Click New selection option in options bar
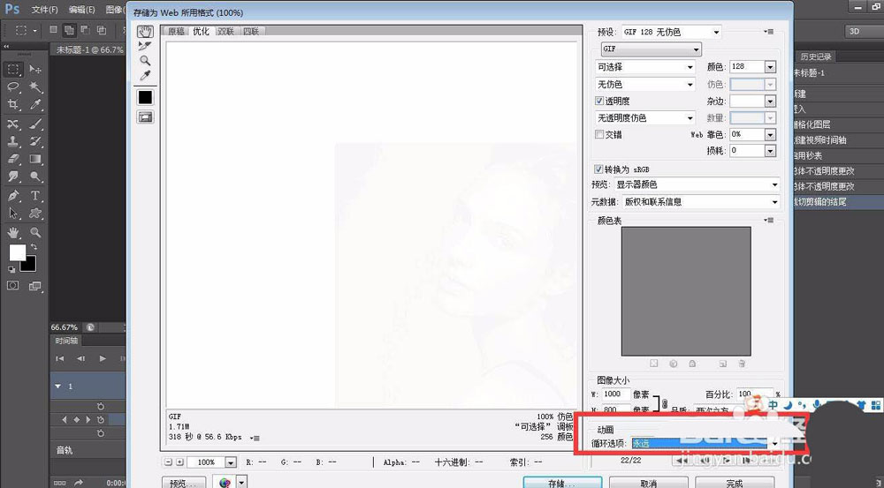This screenshot has width=884, height=488. click(54, 30)
